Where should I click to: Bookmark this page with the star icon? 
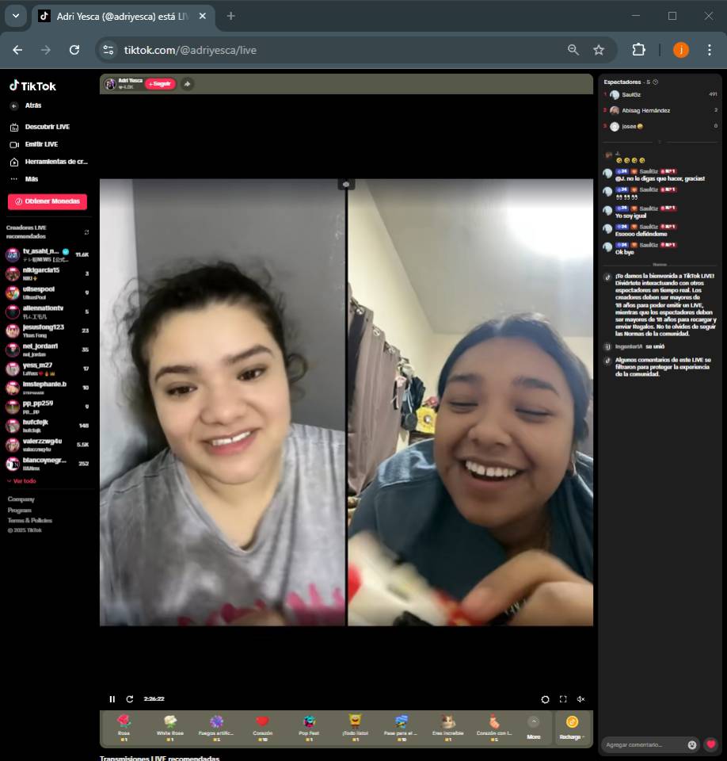[x=599, y=50]
